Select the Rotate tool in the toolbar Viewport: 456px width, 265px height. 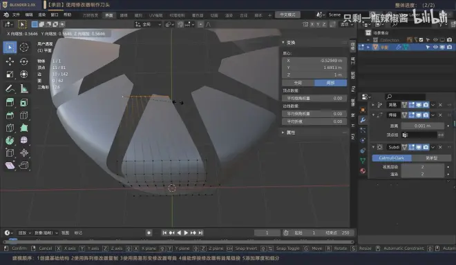(x=24, y=61)
